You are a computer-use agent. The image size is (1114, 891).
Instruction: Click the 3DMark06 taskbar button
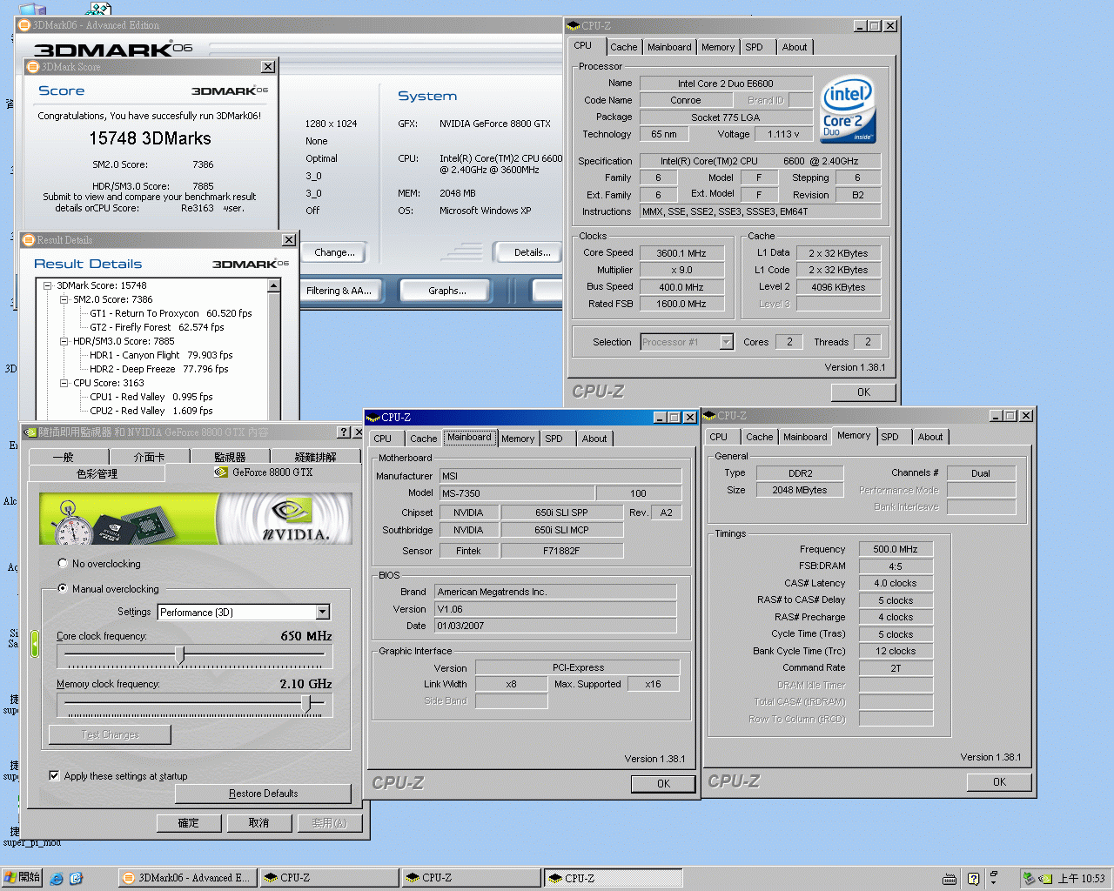(187, 878)
